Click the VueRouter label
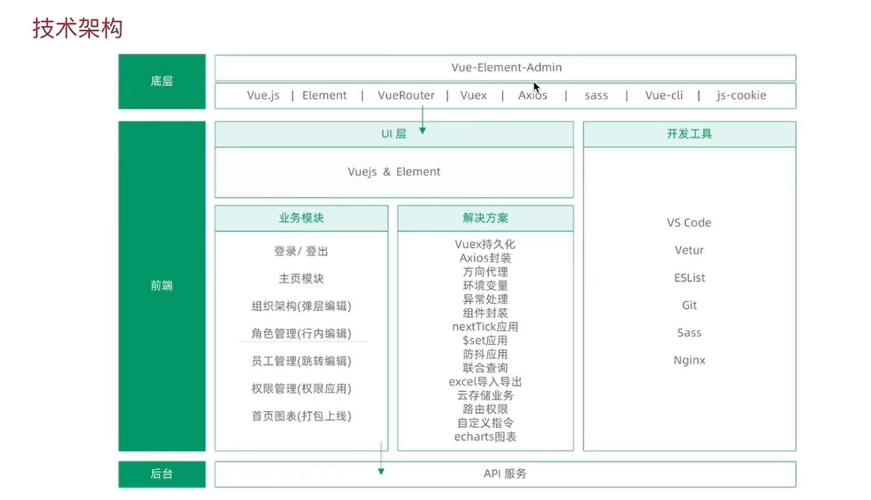Screen dimensions: 871x500 (x=406, y=95)
